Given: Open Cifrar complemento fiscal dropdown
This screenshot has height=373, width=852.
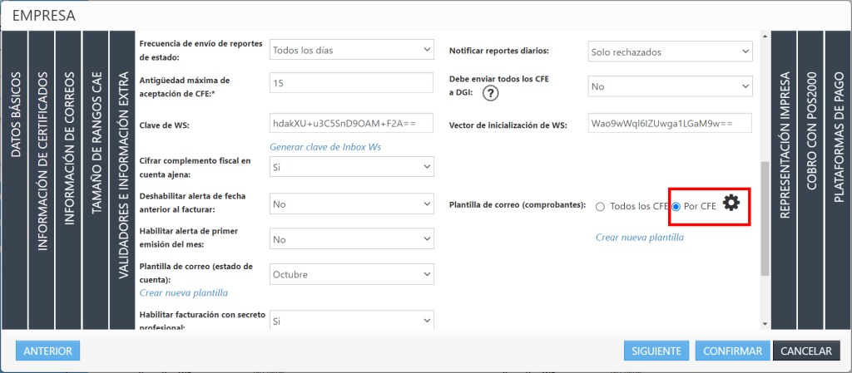Looking at the screenshot, I should (x=352, y=167).
